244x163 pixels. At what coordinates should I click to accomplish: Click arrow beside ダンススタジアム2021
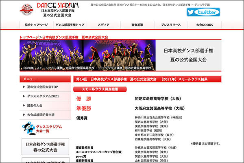pos(24,96)
